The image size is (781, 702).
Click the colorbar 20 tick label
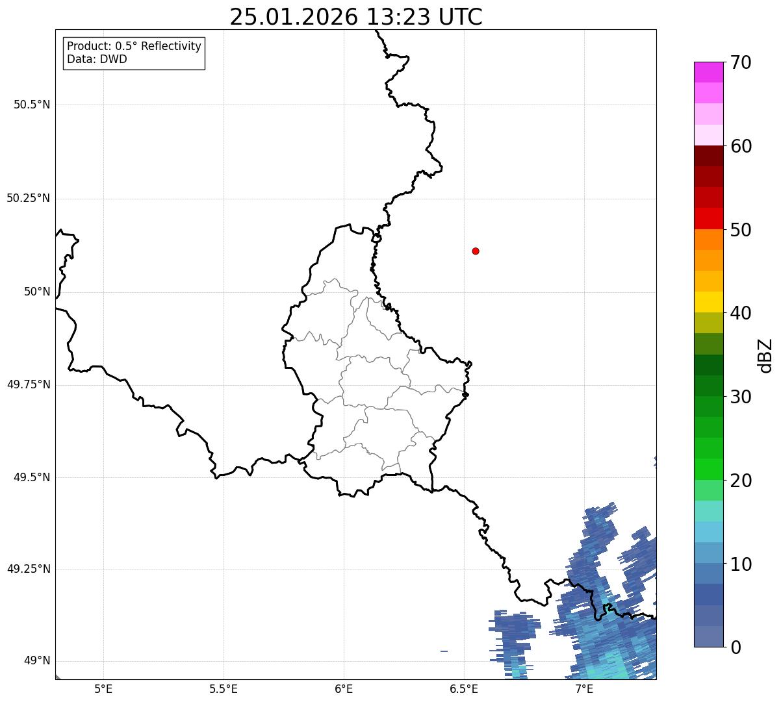[x=741, y=481]
